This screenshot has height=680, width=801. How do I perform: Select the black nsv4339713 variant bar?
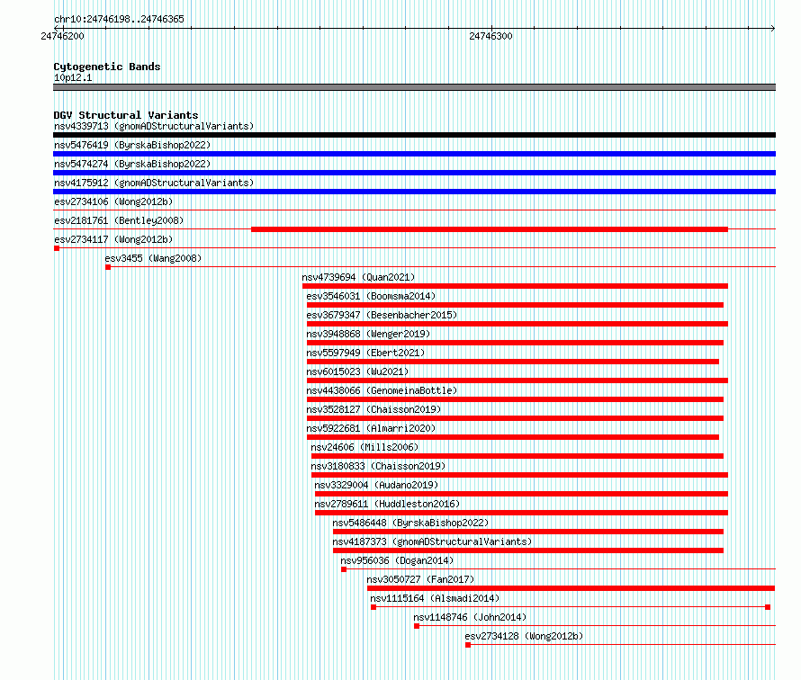point(414,135)
